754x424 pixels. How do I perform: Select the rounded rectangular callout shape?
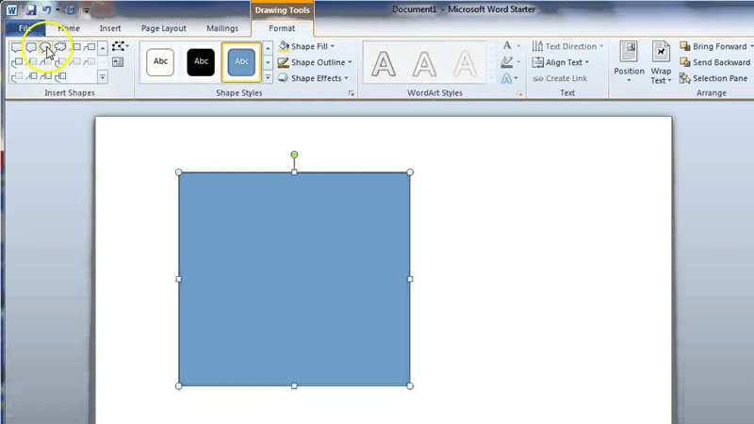[31, 47]
